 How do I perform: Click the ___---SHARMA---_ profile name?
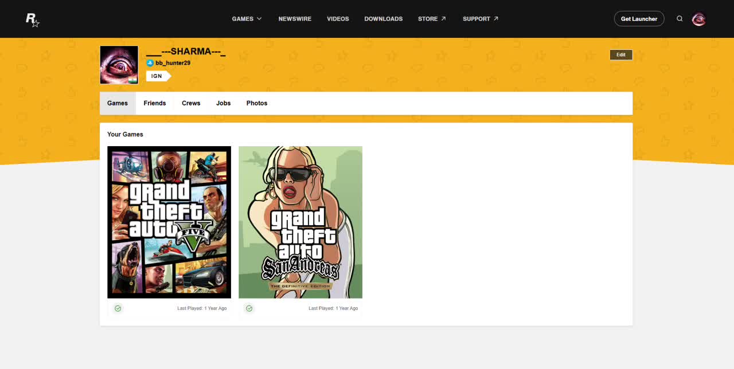(186, 52)
